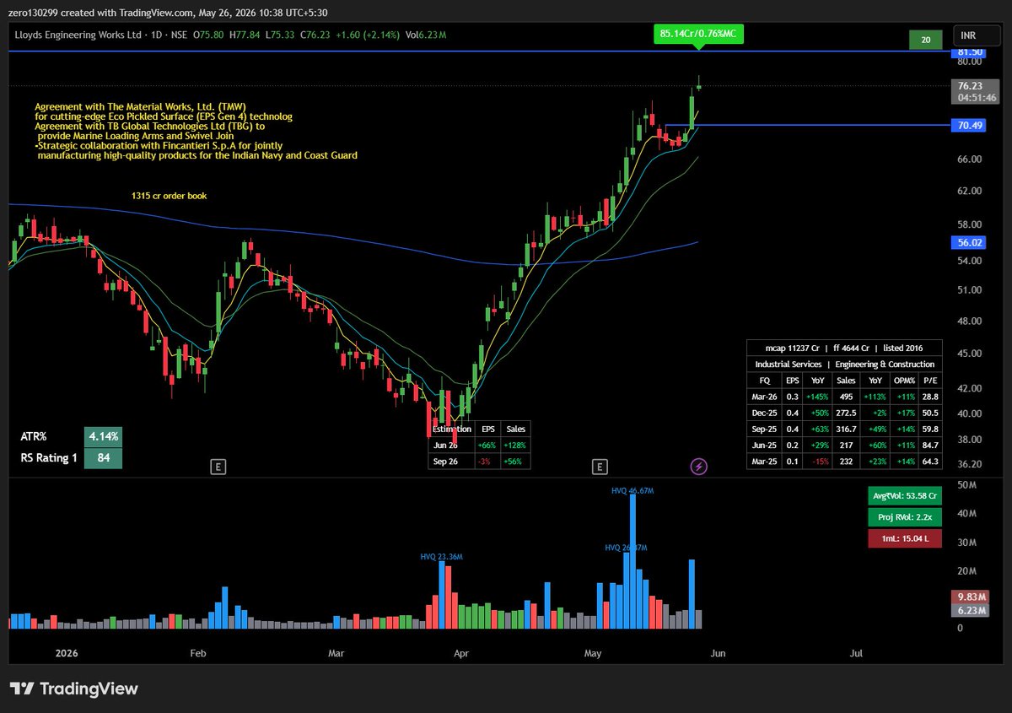Click the green 20 badge
The image size is (1012, 713).
coord(926,40)
